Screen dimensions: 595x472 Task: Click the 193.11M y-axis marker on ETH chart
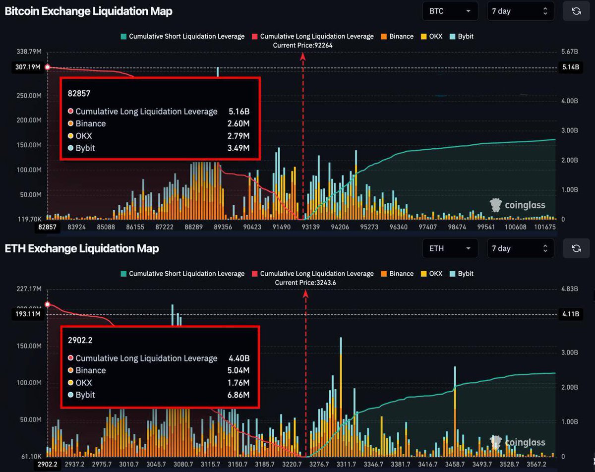pos(28,314)
